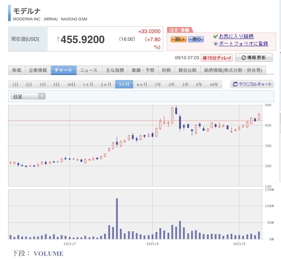This screenshot has width=281, height=260.
Task: Click the orange 買い buy button
Action: pyautogui.click(x=179, y=39)
